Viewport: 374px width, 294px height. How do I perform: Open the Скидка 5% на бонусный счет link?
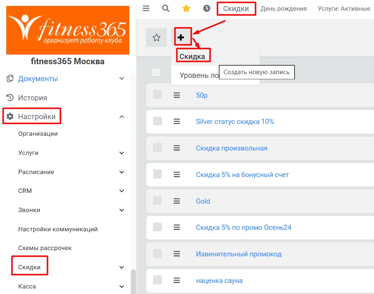pyautogui.click(x=242, y=175)
